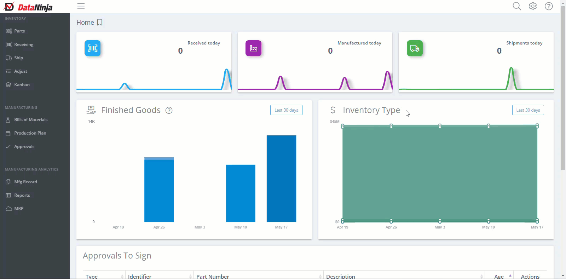Open the search magnifier icon

517,6
